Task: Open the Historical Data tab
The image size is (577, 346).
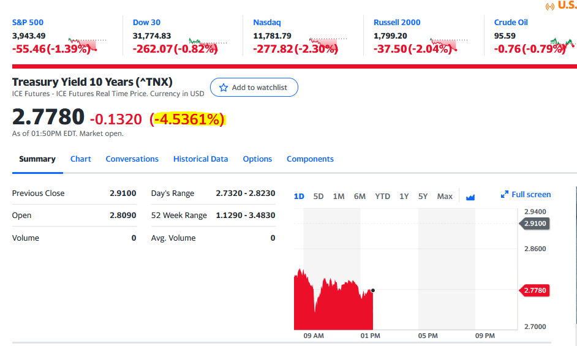Action: click(200, 159)
